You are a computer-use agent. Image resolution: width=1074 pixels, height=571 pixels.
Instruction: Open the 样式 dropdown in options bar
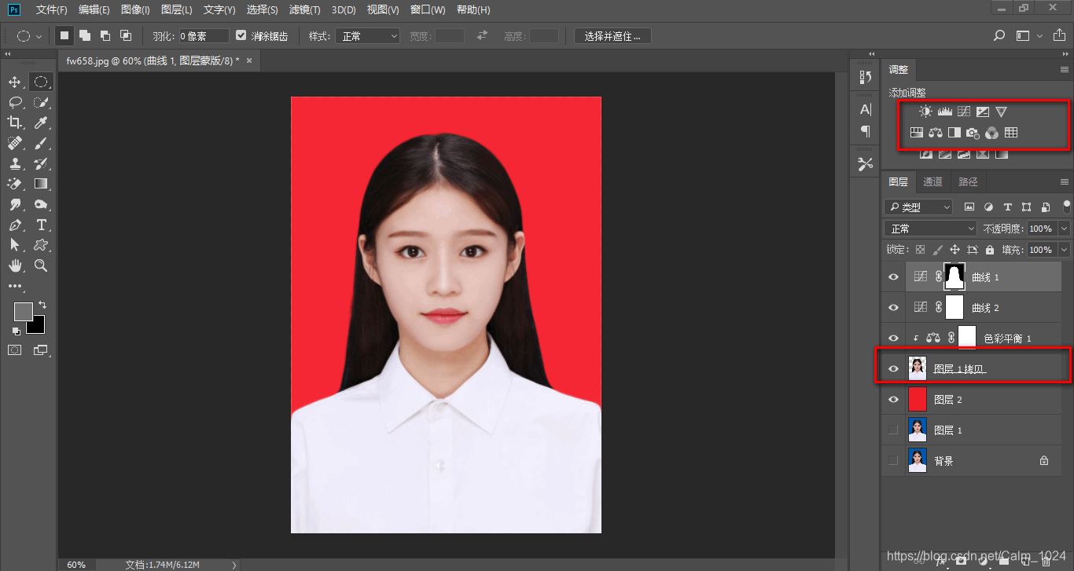(366, 35)
